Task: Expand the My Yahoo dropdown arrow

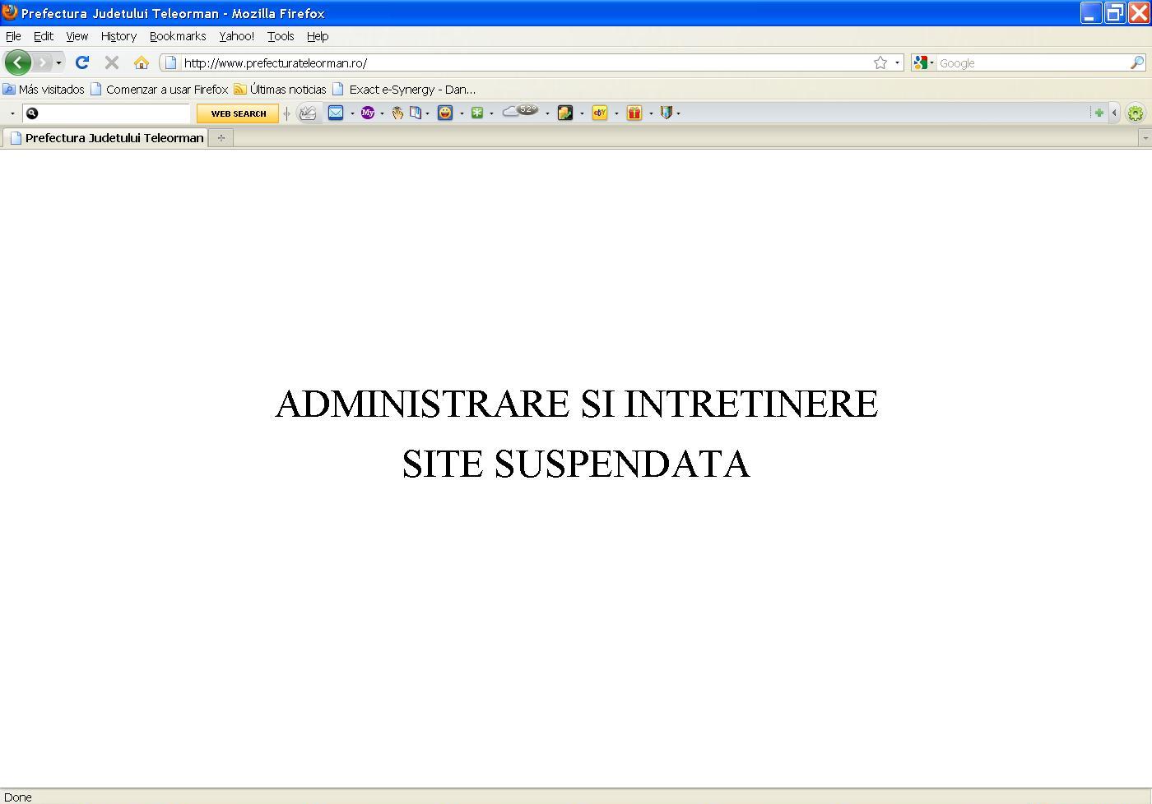Action: point(382,113)
